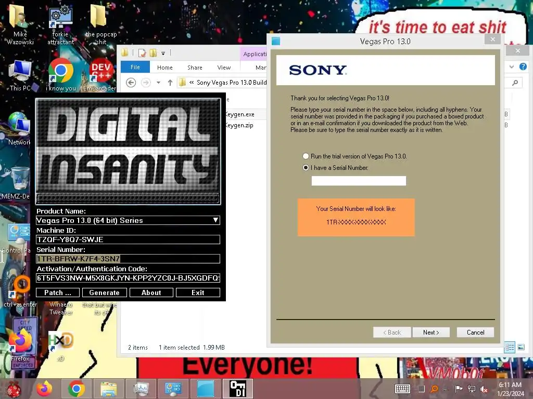Open the Home ribbon tab
533x399 pixels.
165,68
